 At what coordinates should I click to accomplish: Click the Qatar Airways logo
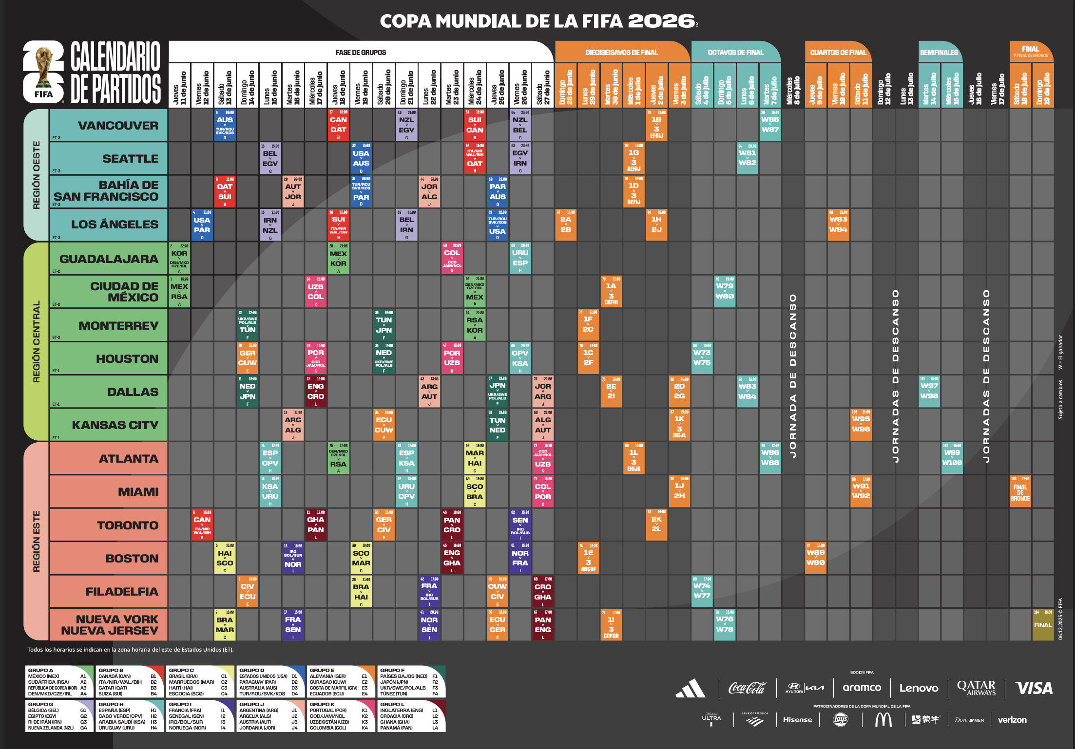[x=976, y=688]
